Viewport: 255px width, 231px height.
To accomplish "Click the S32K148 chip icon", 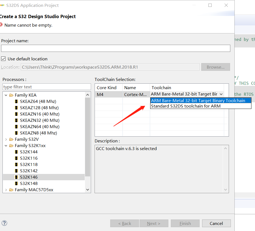I will pyautogui.click(x=16, y=184).
